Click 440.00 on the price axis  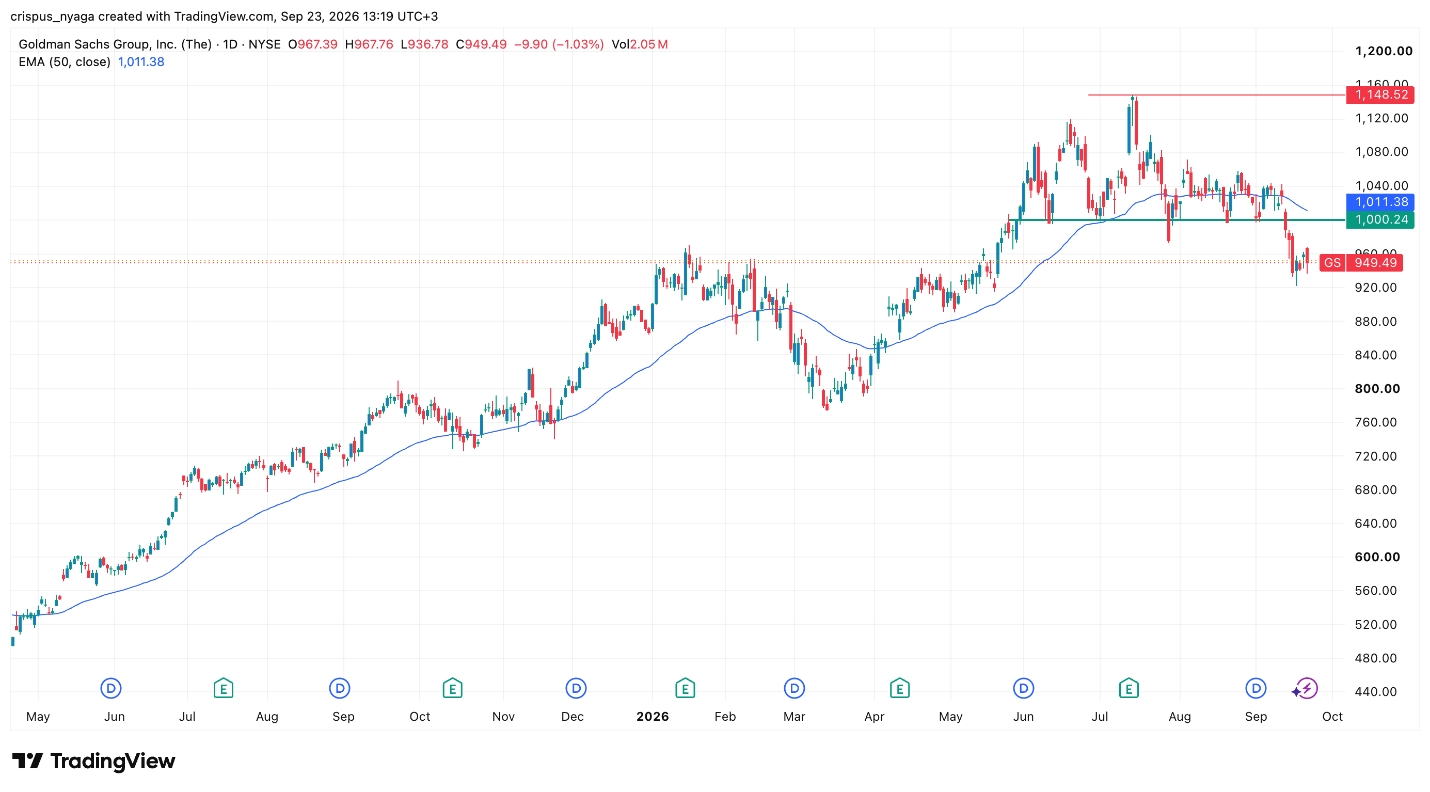pyautogui.click(x=1376, y=691)
